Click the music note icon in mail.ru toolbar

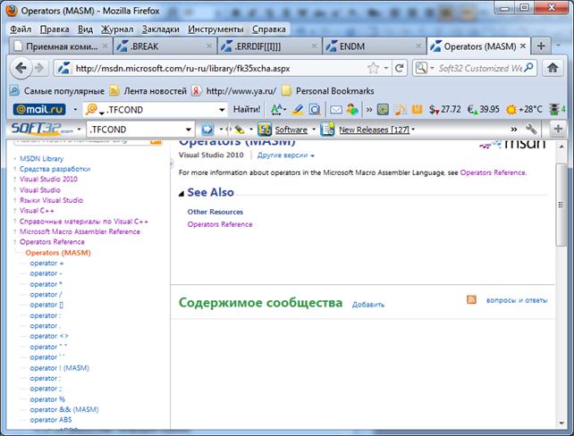click(x=401, y=109)
